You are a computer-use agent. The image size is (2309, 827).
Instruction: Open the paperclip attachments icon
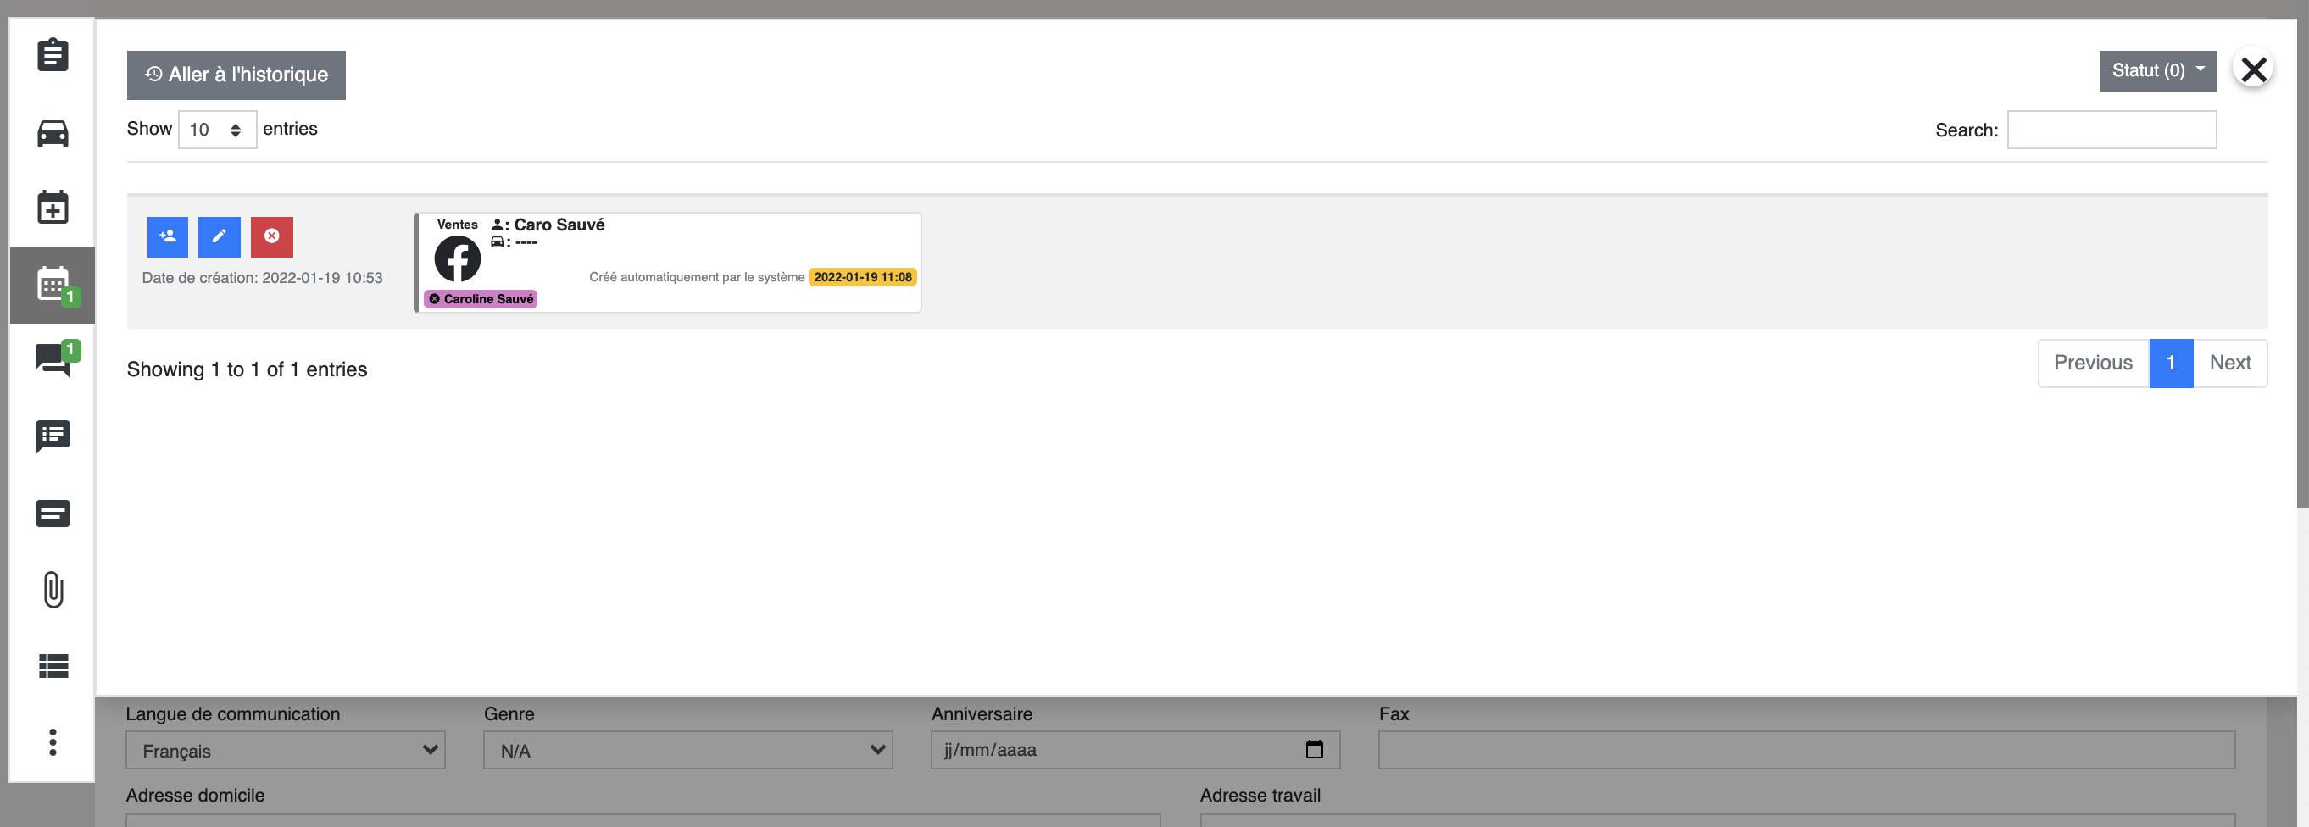point(53,589)
